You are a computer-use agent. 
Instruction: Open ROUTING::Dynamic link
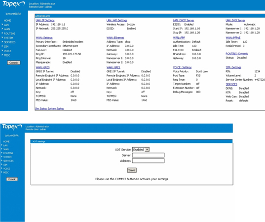(x=236, y=54)
